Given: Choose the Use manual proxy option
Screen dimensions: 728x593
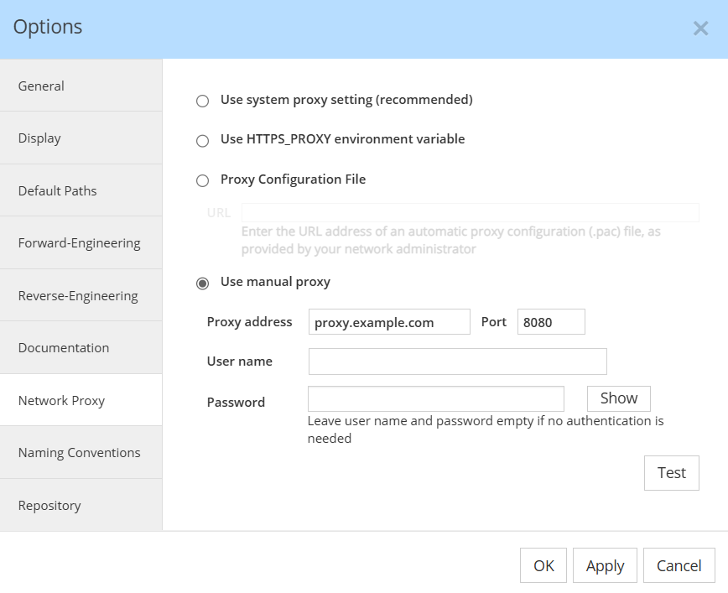Looking at the screenshot, I should tap(201, 283).
